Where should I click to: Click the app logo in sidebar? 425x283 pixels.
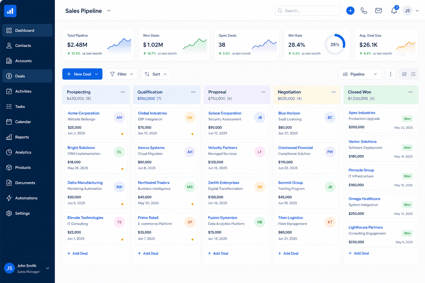pyautogui.click(x=10, y=11)
